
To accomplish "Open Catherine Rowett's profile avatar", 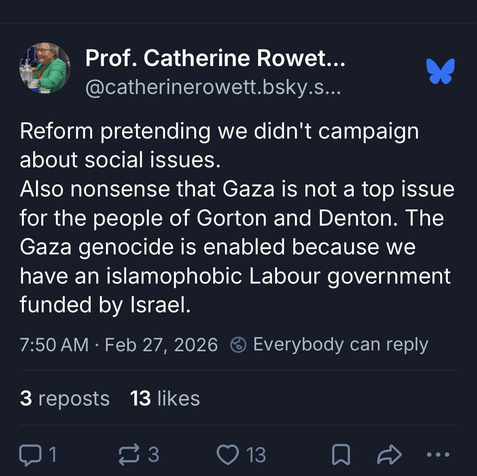I will coord(45,68).
